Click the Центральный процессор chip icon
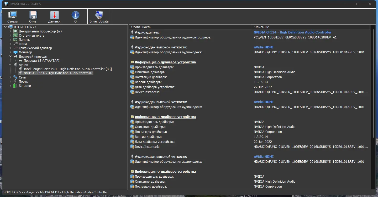Image resolution: width=378 pixels, height=197 pixels. 15,31
